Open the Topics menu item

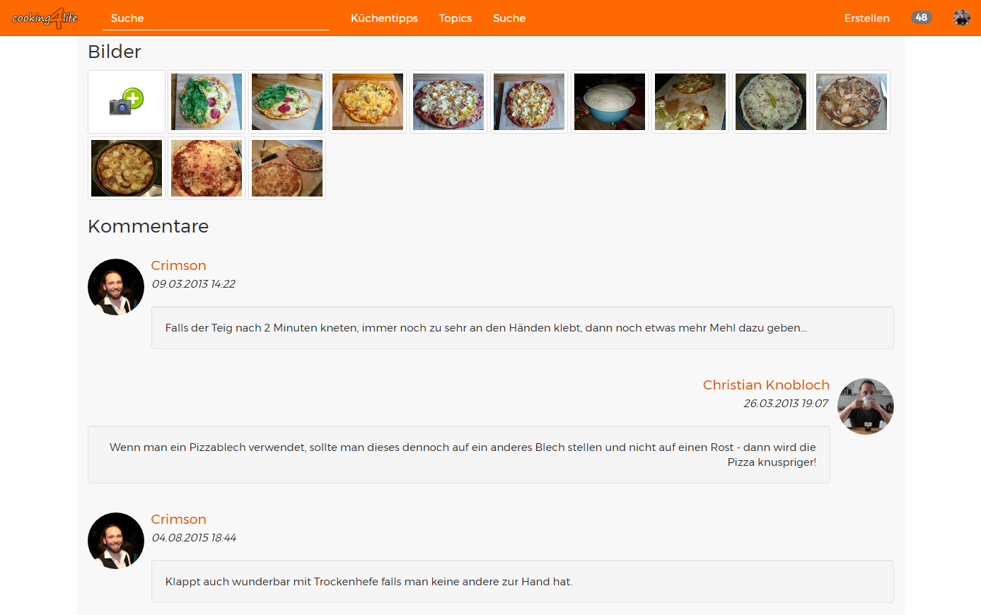coord(455,18)
